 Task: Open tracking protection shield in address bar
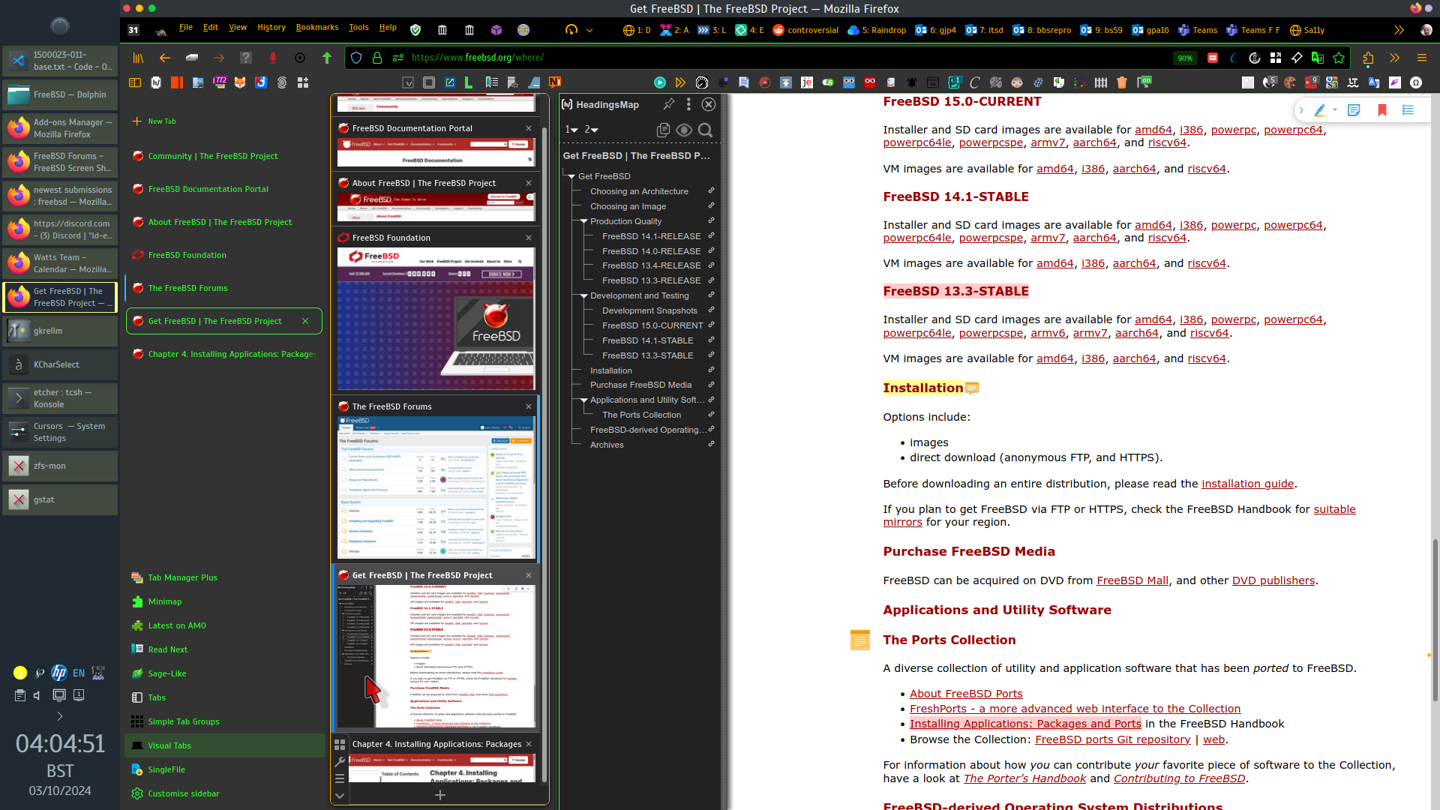click(x=356, y=58)
